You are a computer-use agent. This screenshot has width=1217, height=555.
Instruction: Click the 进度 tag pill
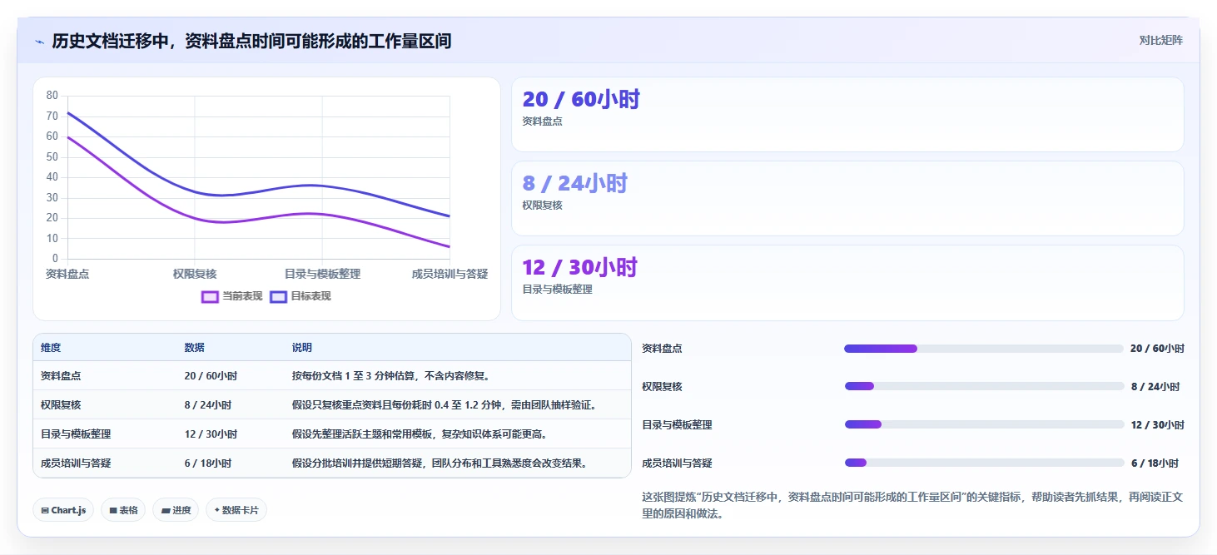click(x=176, y=510)
